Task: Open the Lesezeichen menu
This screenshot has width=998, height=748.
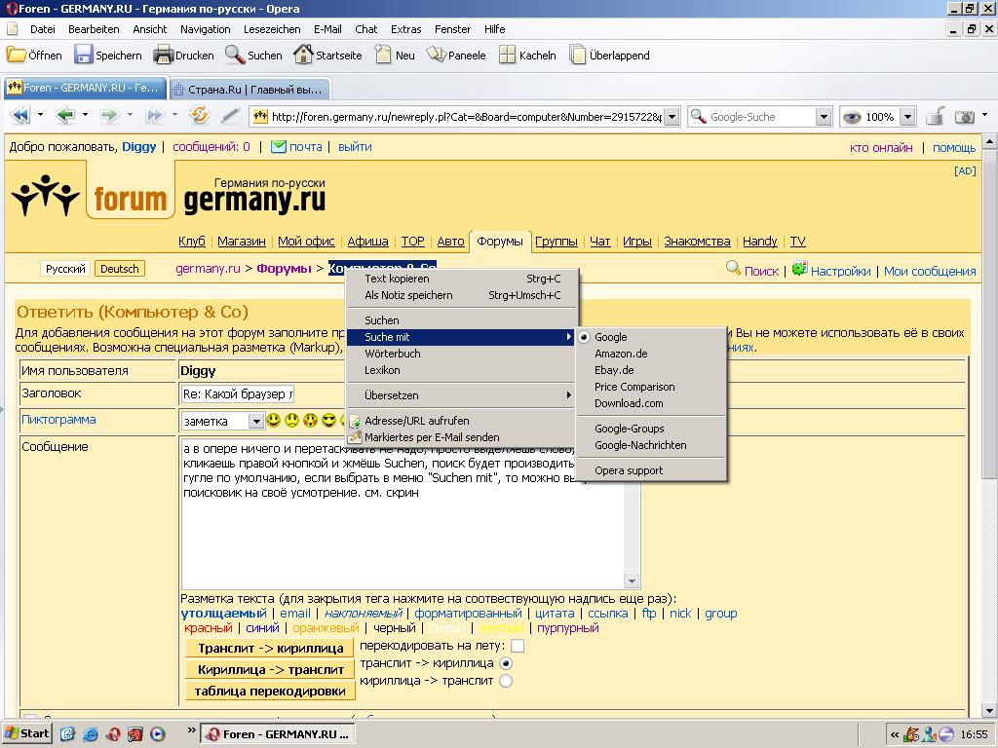Action: point(272,29)
